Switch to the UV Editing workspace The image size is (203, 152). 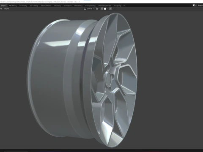tap(34, 6)
